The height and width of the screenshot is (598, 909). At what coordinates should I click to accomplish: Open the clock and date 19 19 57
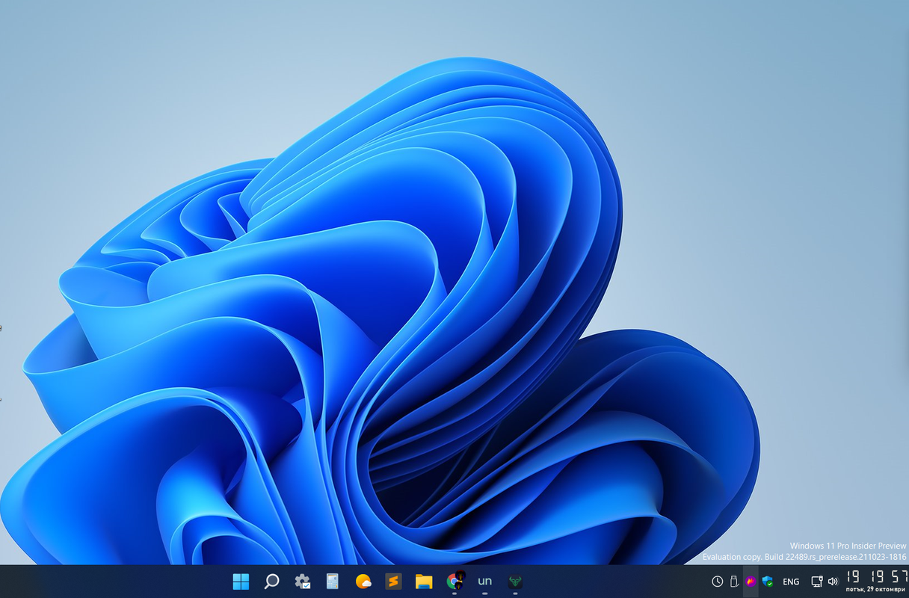[876, 581]
